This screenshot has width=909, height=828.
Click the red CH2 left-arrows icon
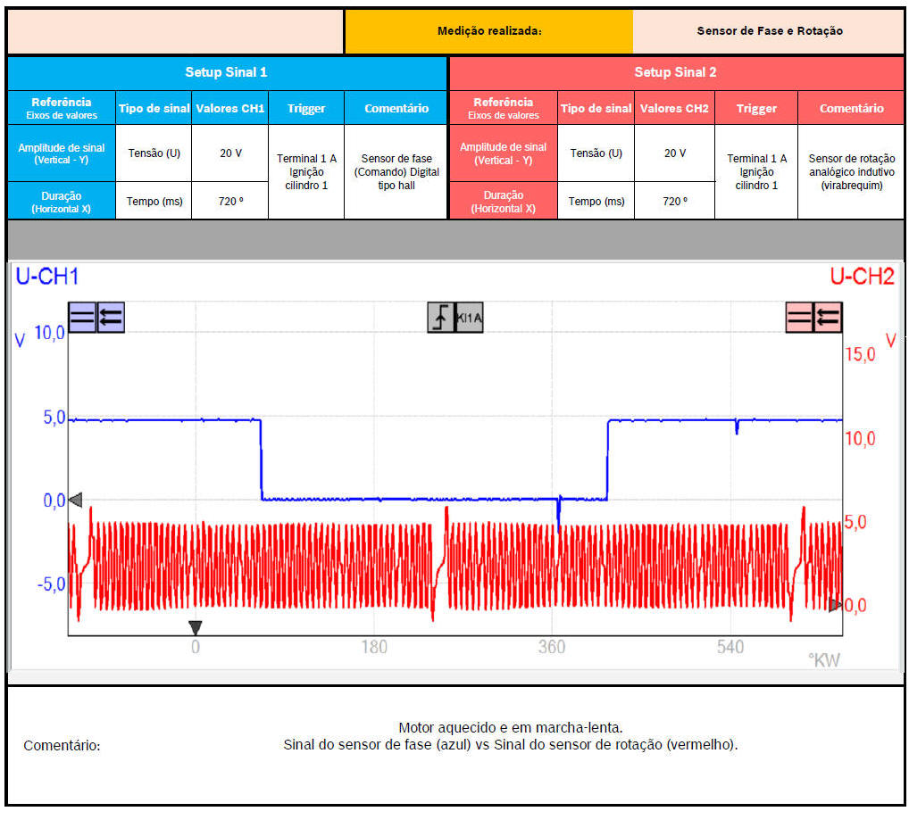click(828, 317)
